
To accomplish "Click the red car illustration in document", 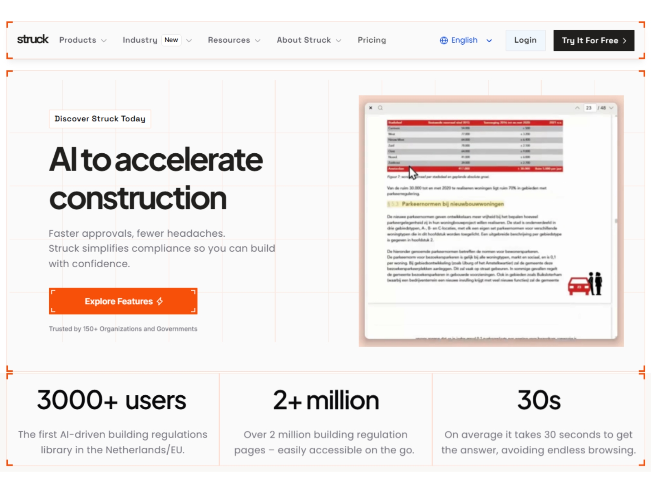I will (579, 286).
